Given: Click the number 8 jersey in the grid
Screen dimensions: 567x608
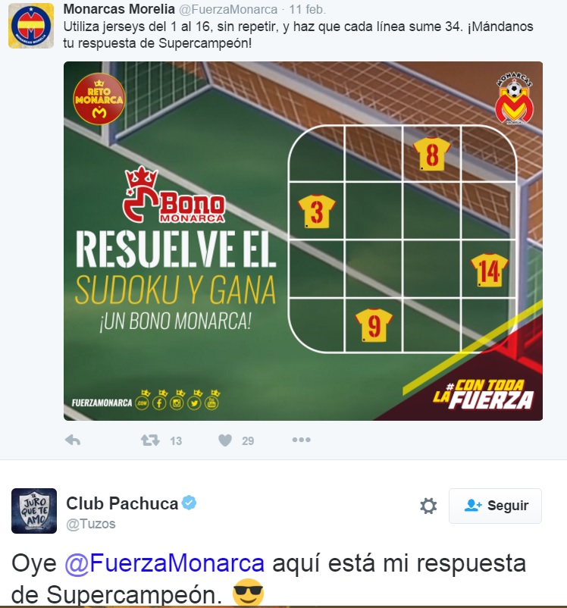Looking at the screenshot, I should pos(431,154).
